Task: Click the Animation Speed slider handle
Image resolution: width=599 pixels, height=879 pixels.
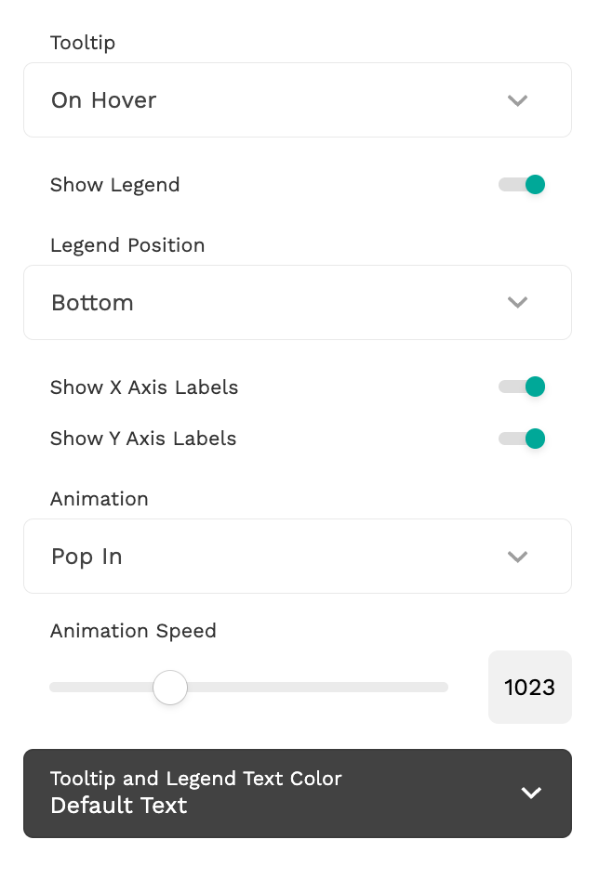Action: (x=170, y=688)
